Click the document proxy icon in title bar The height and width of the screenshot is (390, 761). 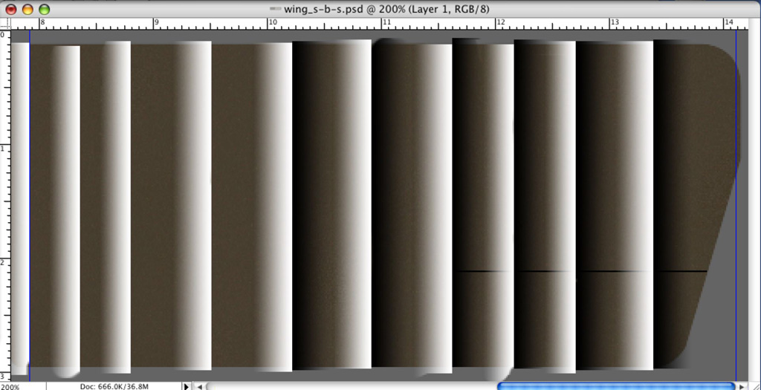tap(275, 9)
